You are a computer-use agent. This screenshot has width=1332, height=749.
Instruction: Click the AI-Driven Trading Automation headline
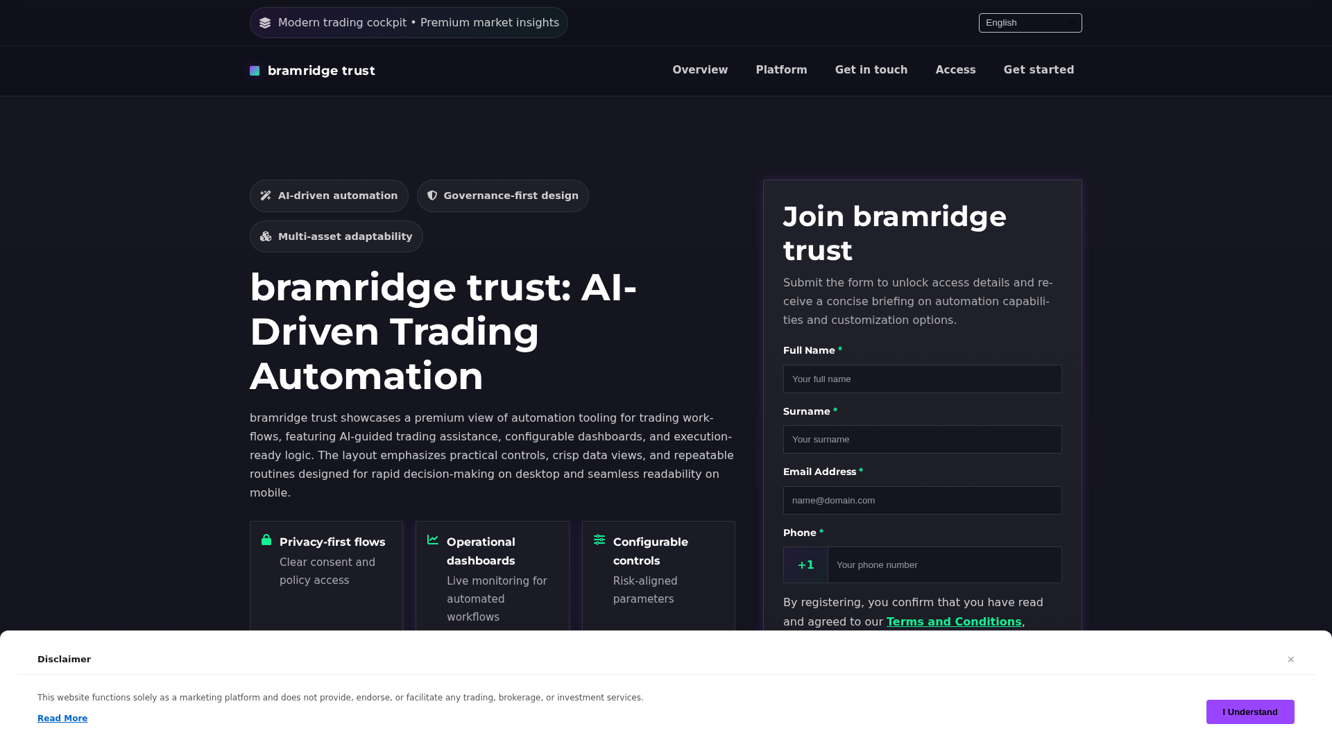point(443,332)
